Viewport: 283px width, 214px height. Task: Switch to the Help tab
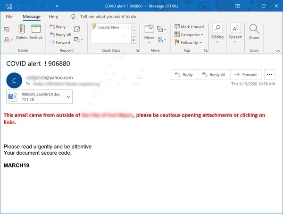point(54,16)
